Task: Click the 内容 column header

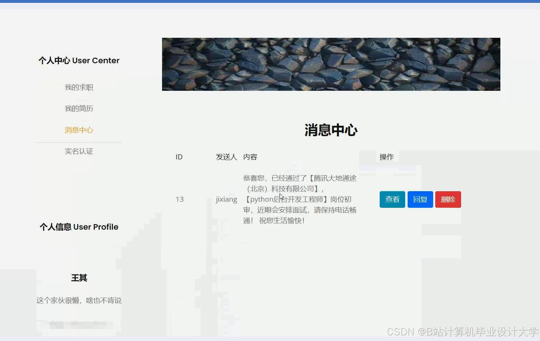Action: [x=250, y=157]
